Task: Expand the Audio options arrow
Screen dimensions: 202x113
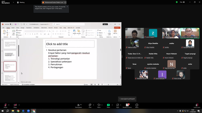Action: (x=9, y=105)
